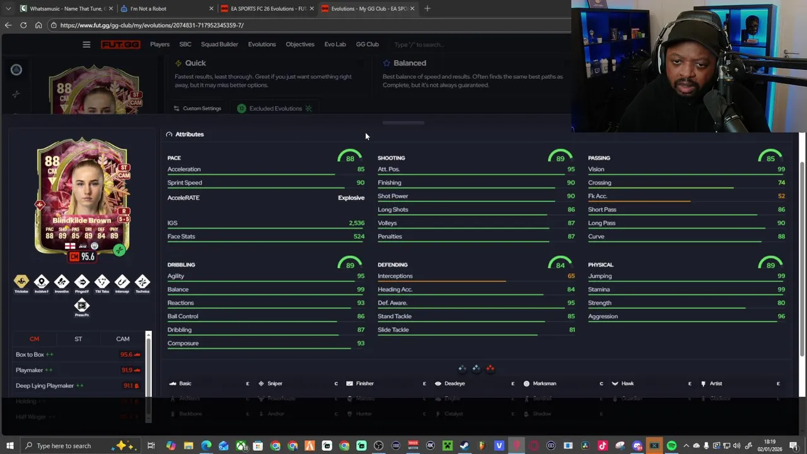The width and height of the screenshot is (807, 454).
Task: Click the browser address bar URL
Action: tap(152, 25)
